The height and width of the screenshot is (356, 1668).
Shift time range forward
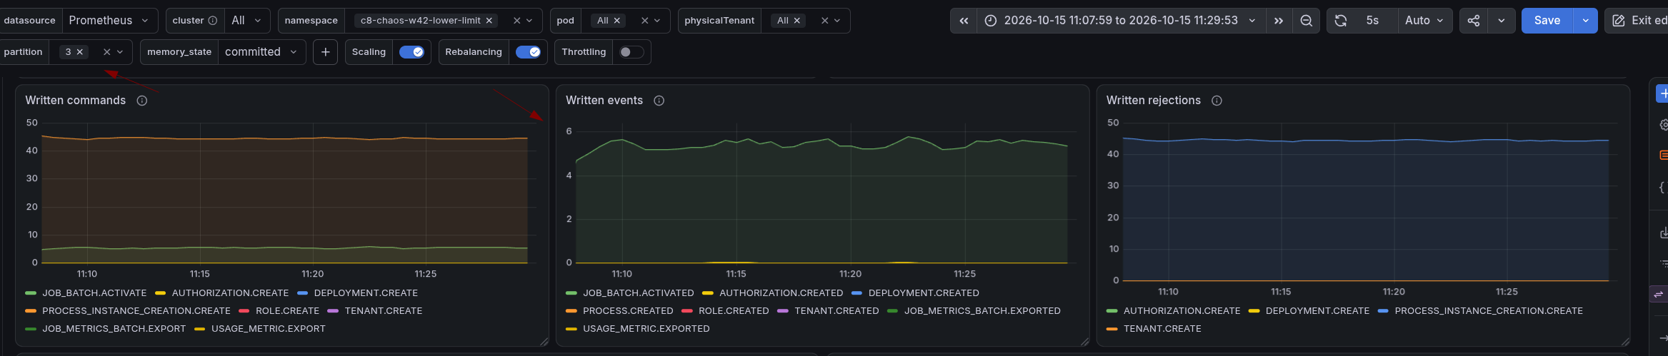pyautogui.click(x=1279, y=21)
